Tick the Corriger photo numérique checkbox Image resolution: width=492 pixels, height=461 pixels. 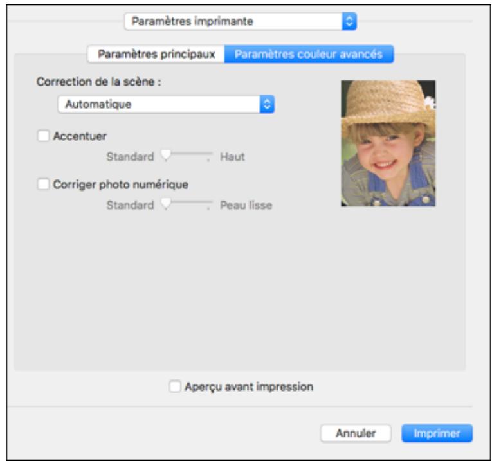[x=44, y=185]
